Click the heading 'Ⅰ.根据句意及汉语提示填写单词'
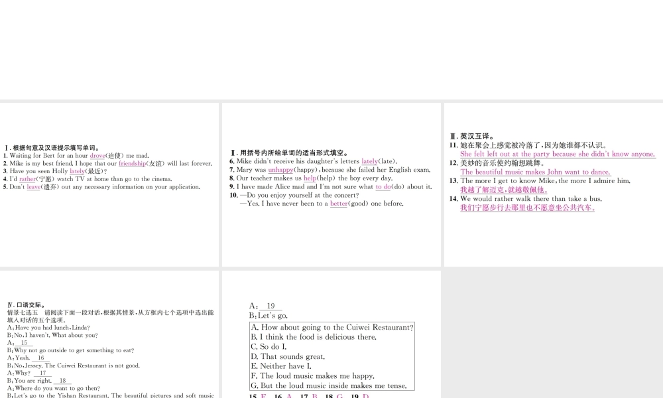 point(52,148)
